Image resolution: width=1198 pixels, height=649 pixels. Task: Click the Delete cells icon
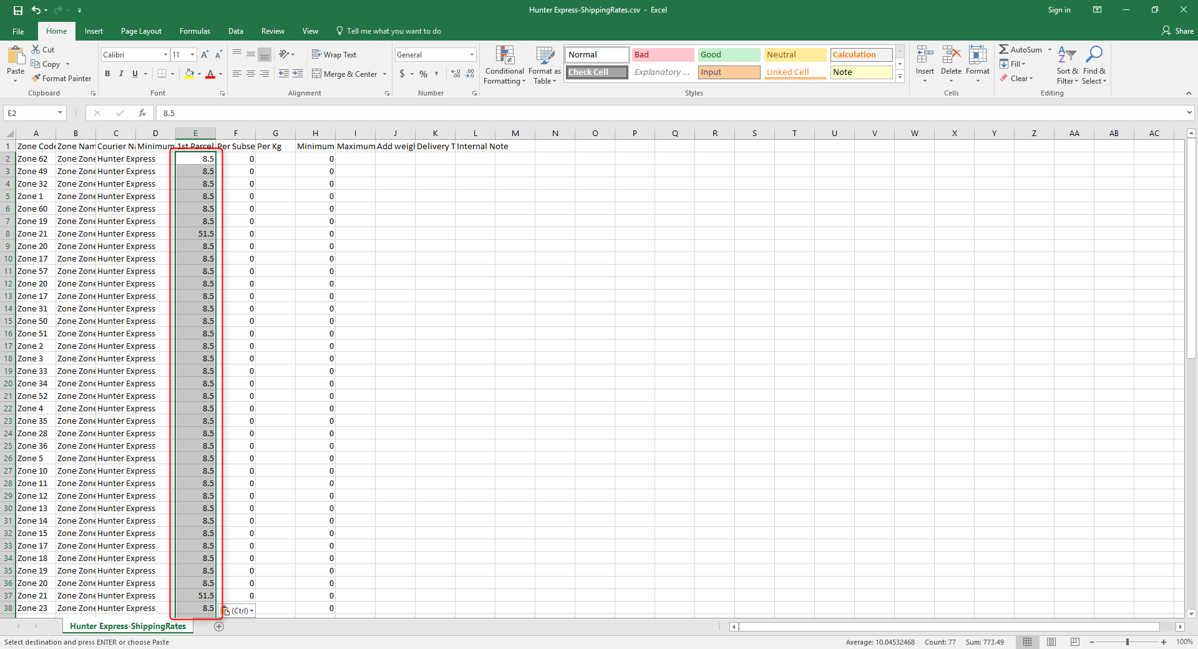click(x=951, y=55)
